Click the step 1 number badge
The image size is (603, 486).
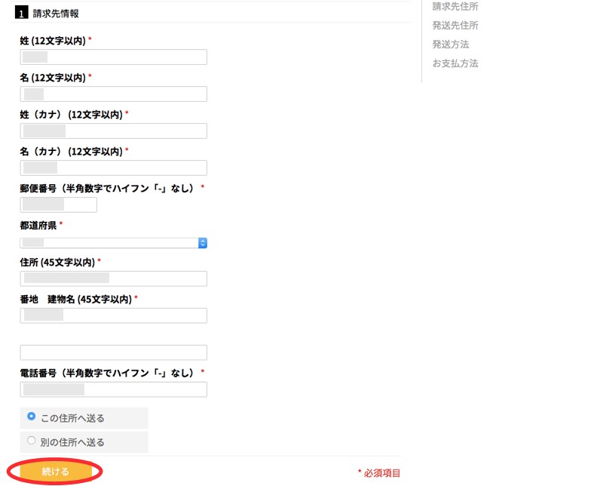coord(22,14)
